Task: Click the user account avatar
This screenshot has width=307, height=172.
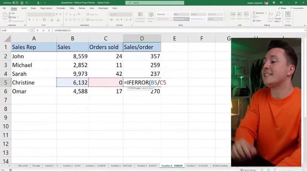Action: click(x=266, y=3)
